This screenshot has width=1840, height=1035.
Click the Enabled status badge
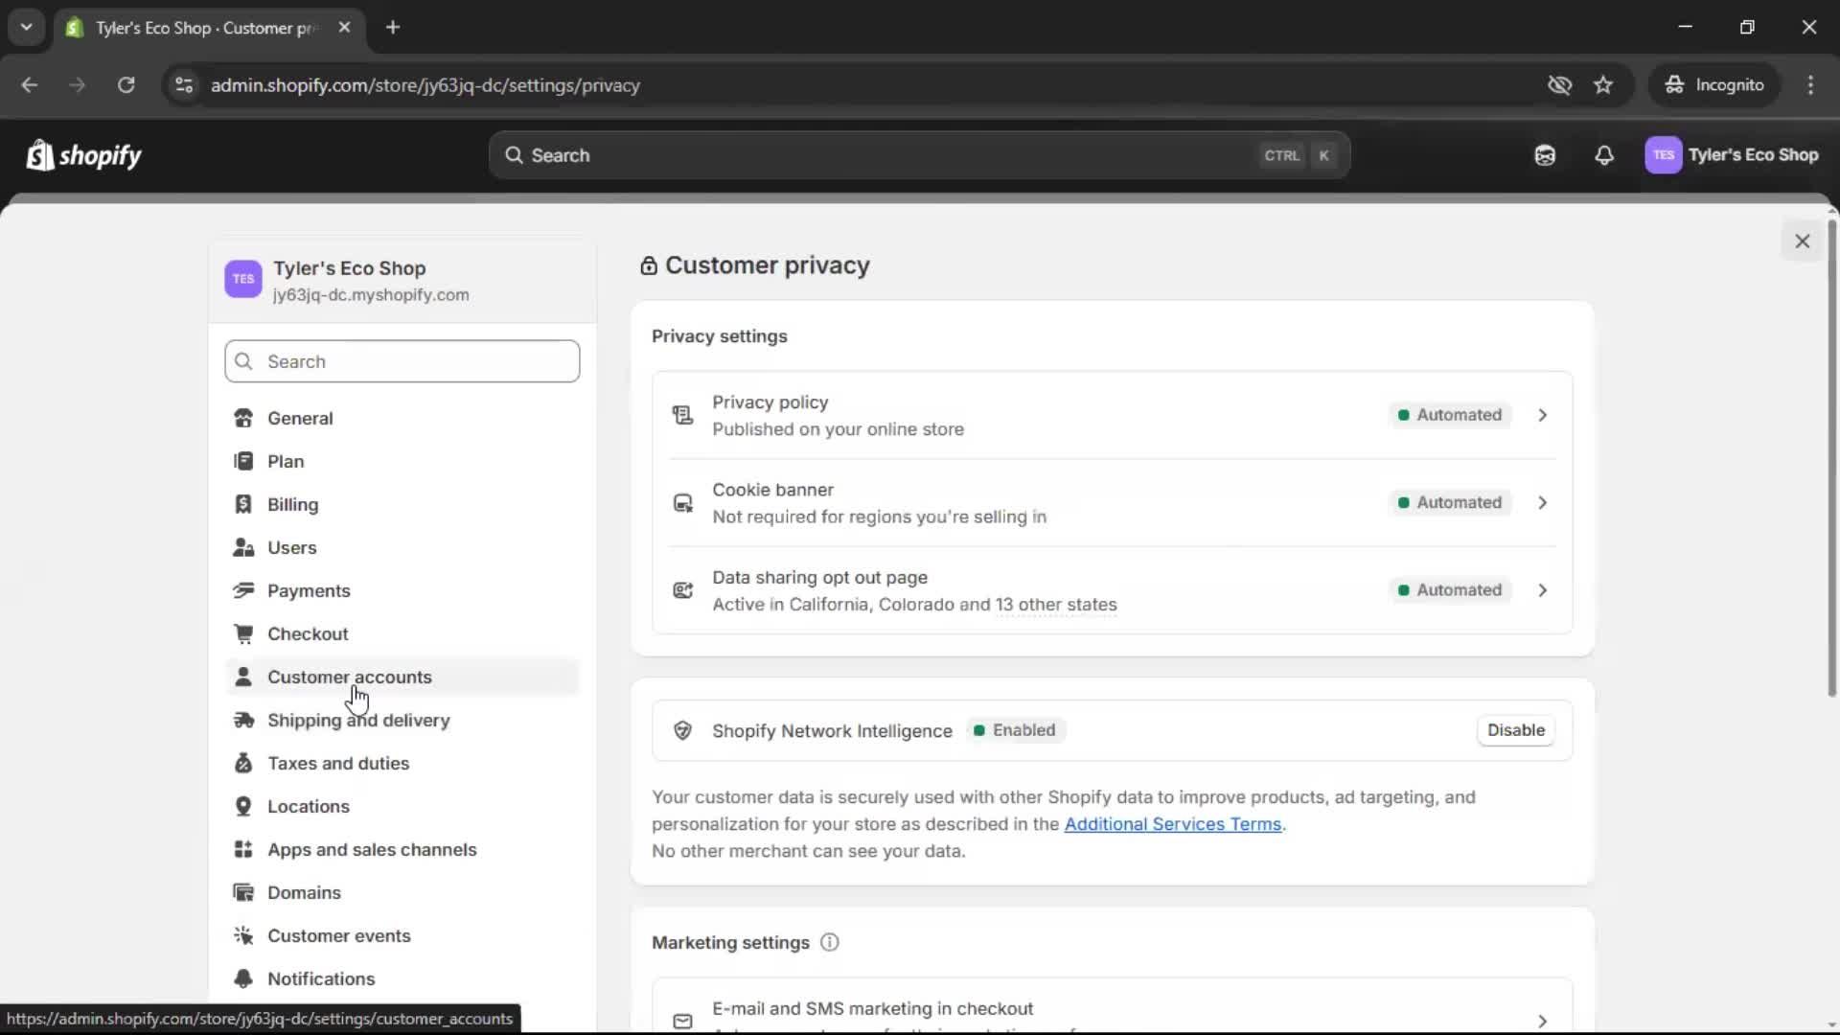(1015, 730)
